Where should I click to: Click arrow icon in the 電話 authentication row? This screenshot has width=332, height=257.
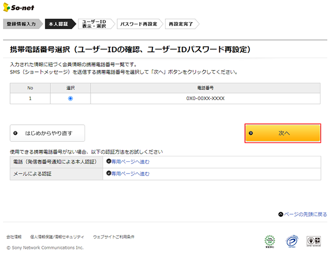[x=108, y=161]
